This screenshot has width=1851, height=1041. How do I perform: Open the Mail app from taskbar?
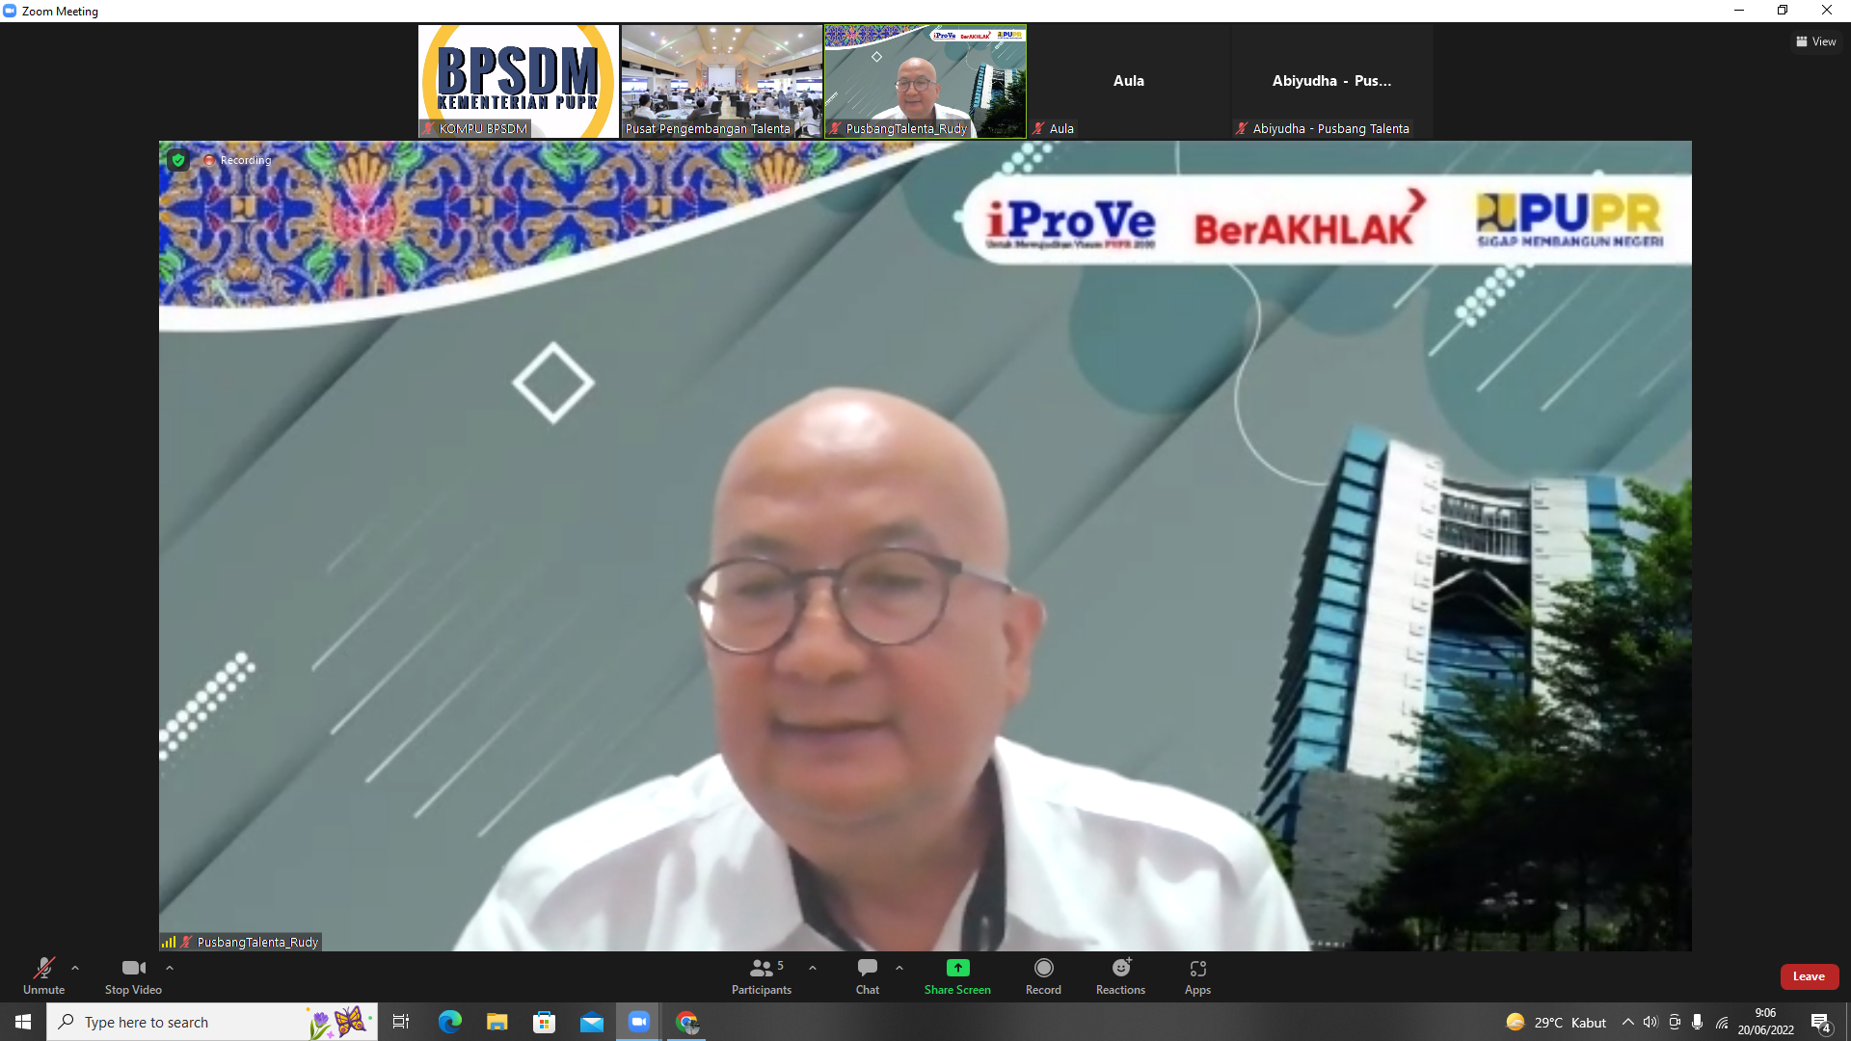(591, 1022)
